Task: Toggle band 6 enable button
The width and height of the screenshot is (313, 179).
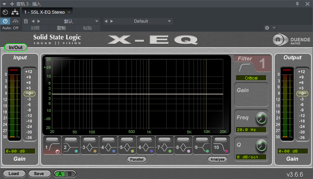Action: [146, 140]
